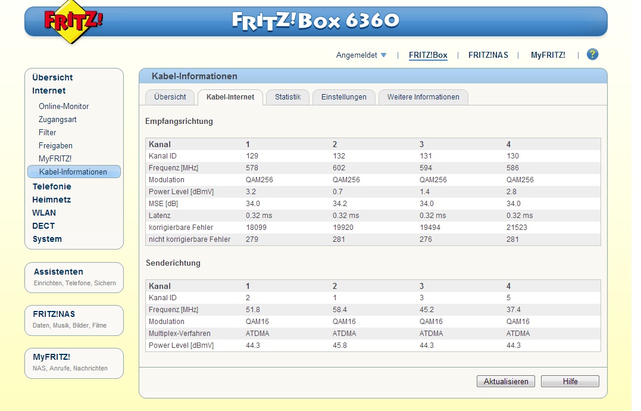Click the Hilfe button
The image size is (641, 411).
[570, 382]
